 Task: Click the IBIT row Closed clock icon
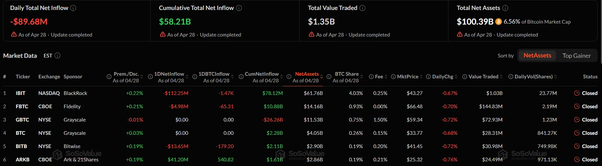[577, 93]
